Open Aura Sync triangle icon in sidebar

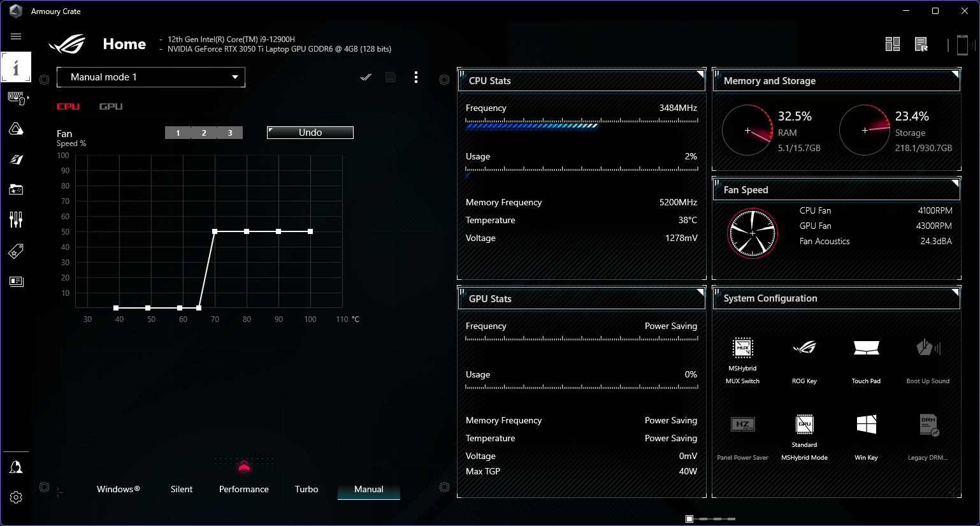click(16, 129)
